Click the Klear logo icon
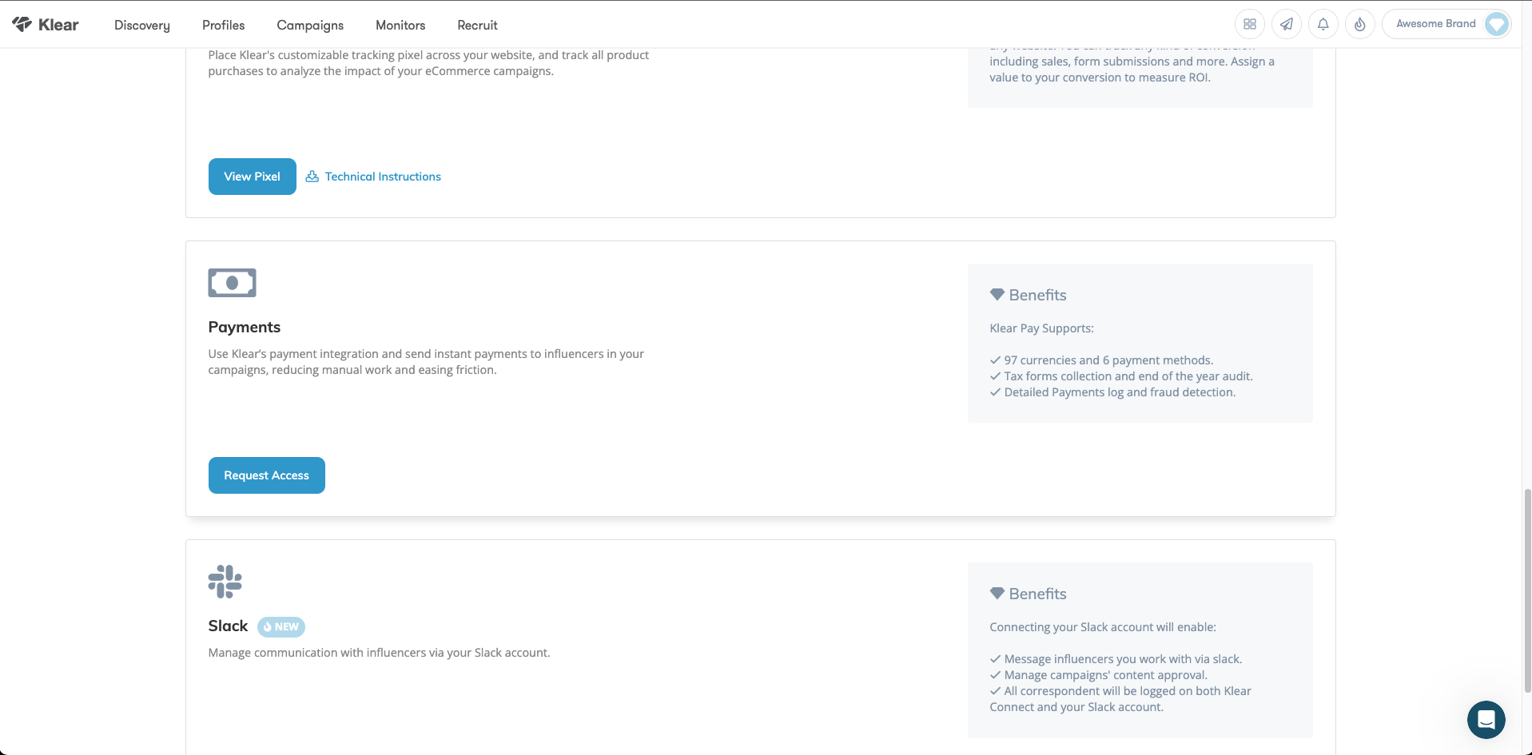Viewport: 1532px width, 755px height. point(22,24)
